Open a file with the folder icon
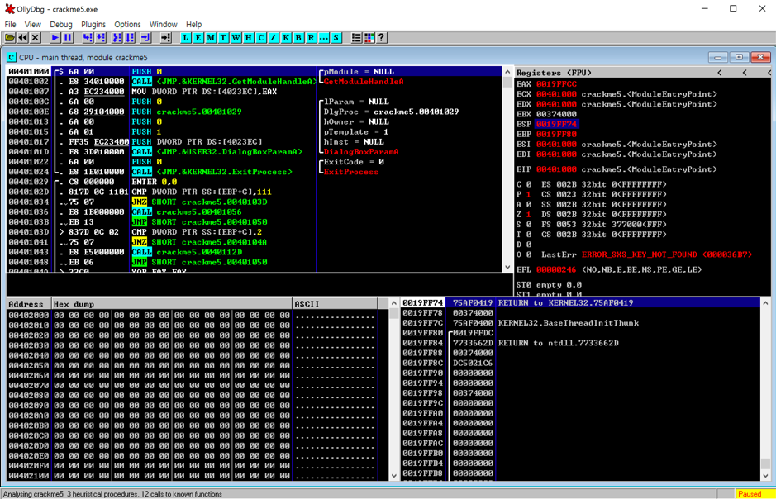 (10, 37)
